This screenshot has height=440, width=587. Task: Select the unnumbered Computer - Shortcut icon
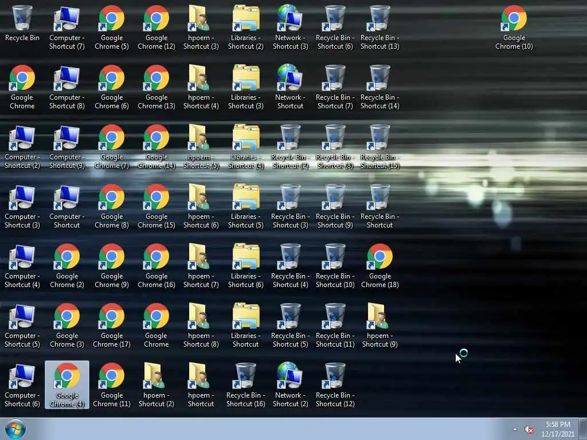coord(66,206)
